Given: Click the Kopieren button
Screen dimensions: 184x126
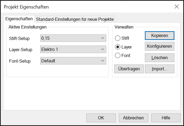Looking at the screenshot, I should (160, 36).
